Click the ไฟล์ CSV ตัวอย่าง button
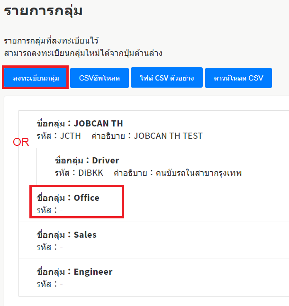Screen dimensions: 289x306 tap(166, 78)
